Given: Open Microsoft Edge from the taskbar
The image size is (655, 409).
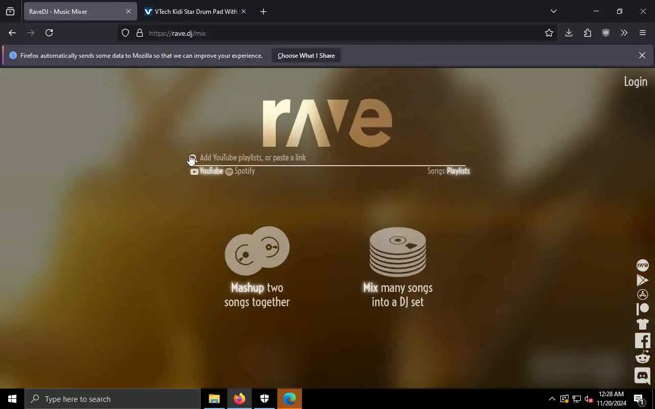Looking at the screenshot, I should (290, 399).
